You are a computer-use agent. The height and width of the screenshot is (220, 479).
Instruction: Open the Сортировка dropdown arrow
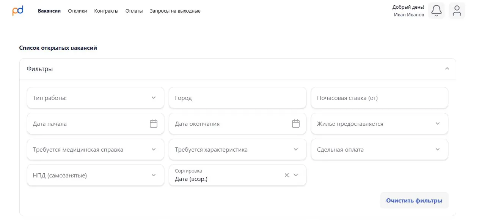point(296,175)
